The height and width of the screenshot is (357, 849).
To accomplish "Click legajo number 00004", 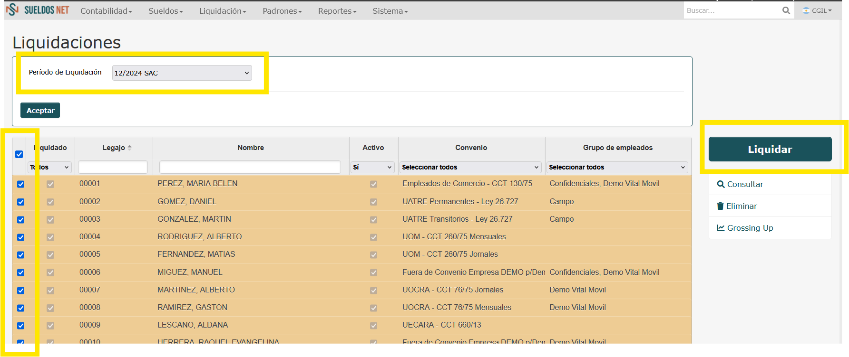I will pyautogui.click(x=90, y=236).
